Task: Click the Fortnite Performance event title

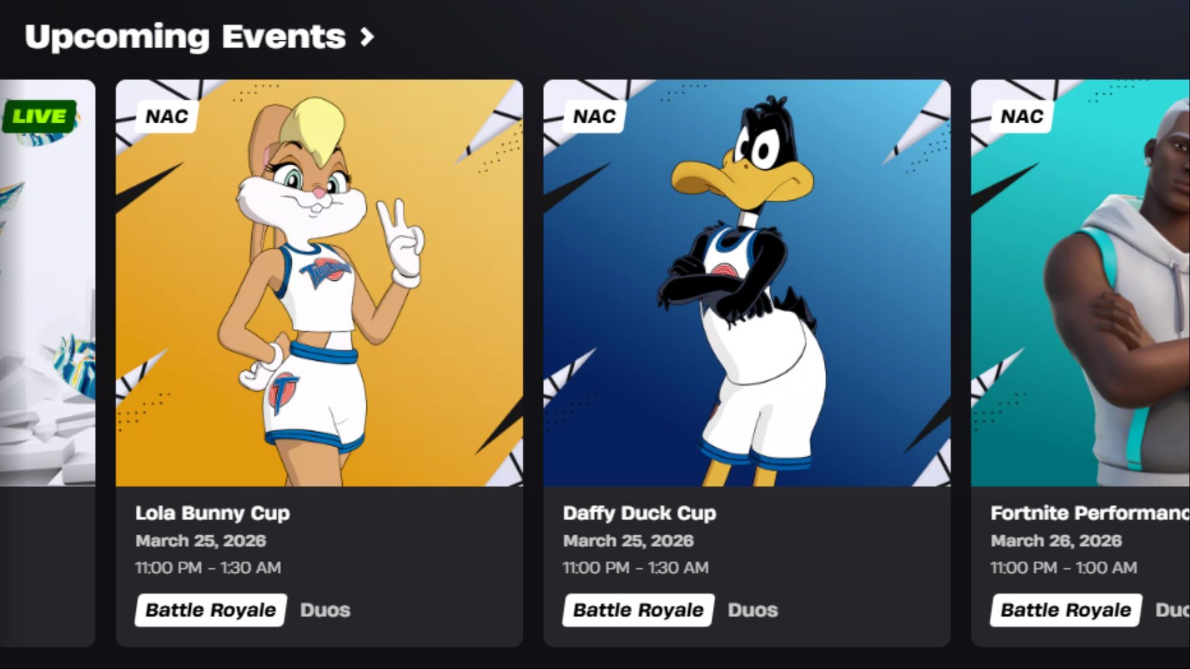Action: 1090,513
